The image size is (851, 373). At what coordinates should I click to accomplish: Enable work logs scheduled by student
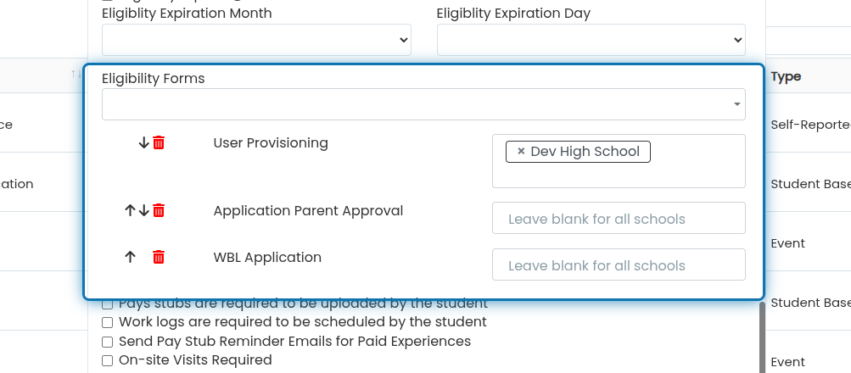pos(108,323)
